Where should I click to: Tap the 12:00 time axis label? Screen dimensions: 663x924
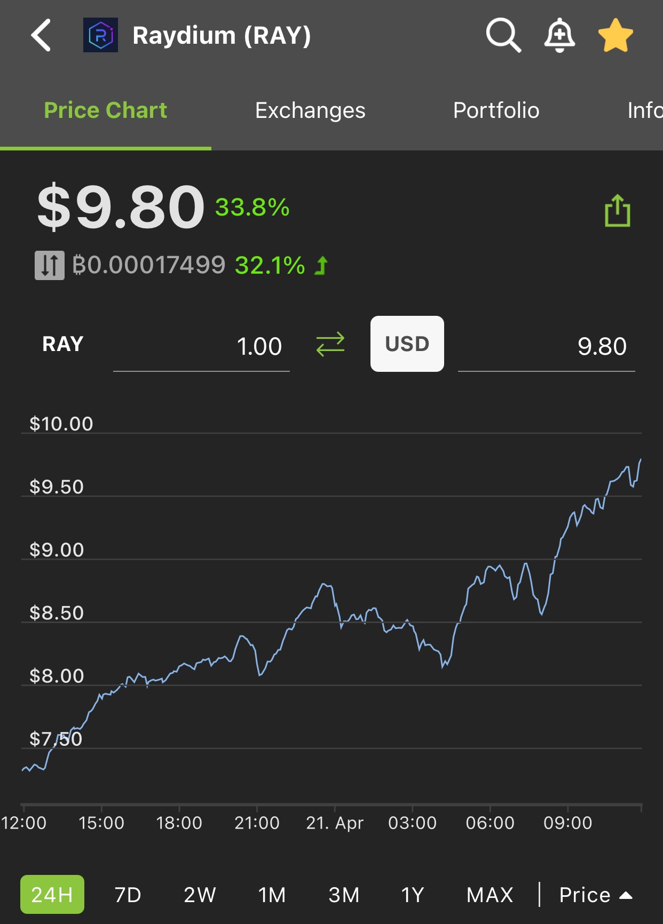coord(24,823)
